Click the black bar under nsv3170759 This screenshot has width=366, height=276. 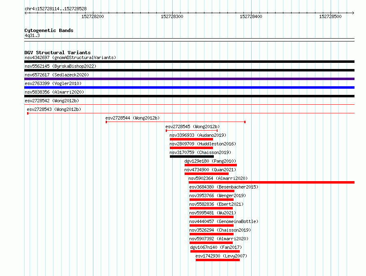[192, 156]
